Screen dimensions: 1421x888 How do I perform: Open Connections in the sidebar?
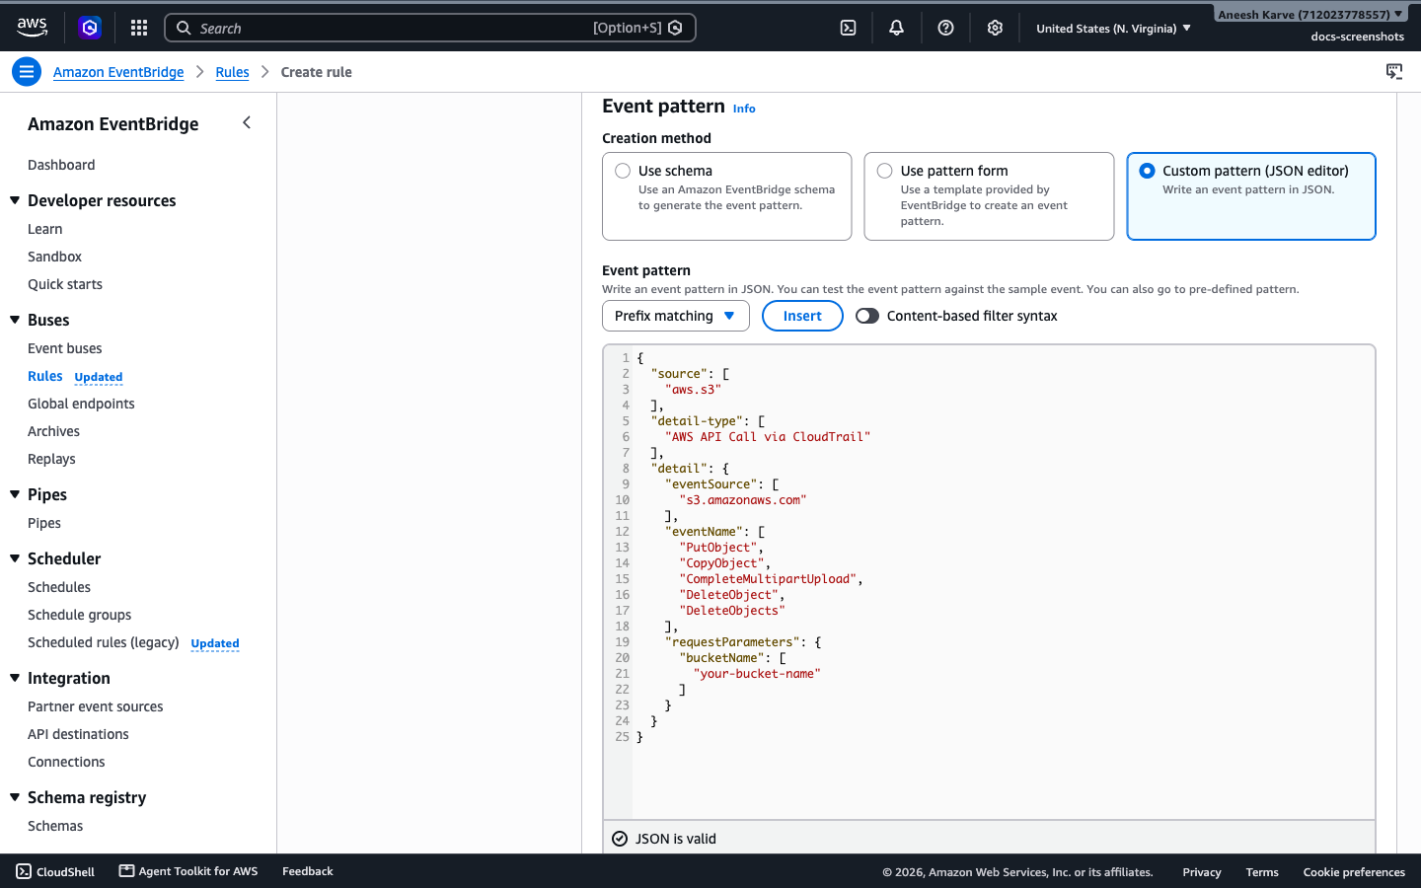pos(66,762)
